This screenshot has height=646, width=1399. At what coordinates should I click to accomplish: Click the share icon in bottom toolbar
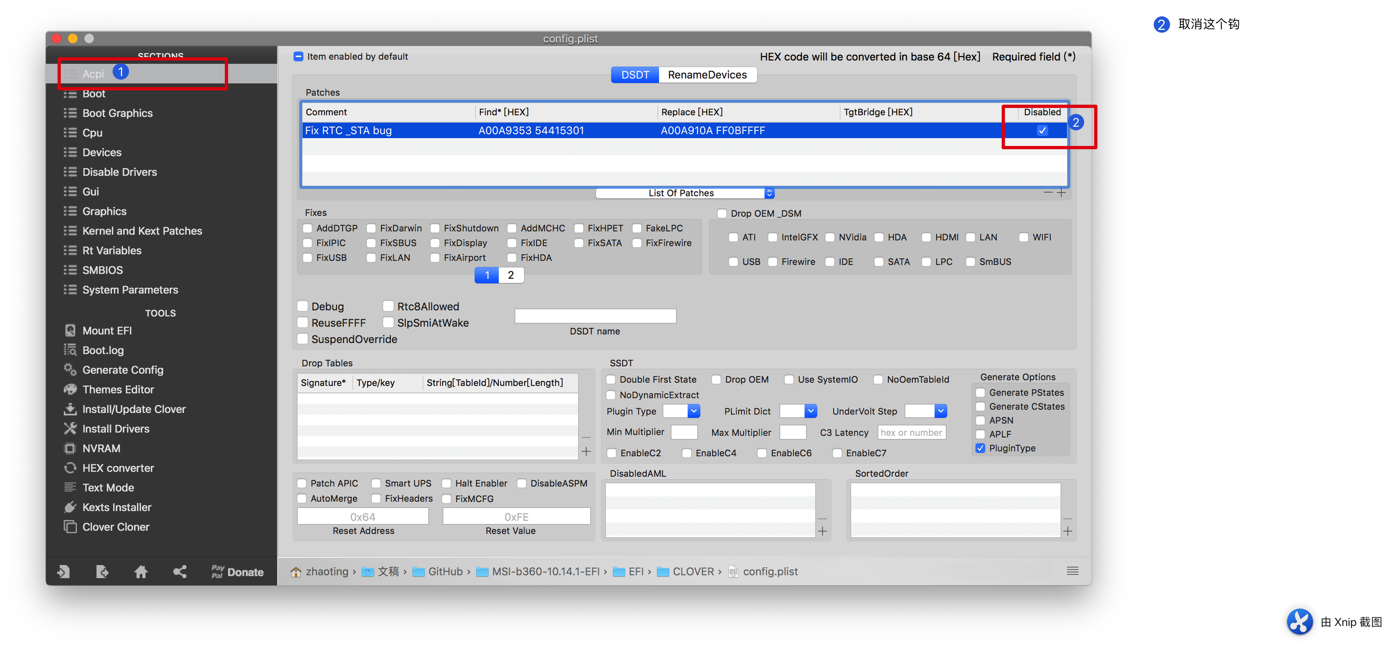pos(180,572)
